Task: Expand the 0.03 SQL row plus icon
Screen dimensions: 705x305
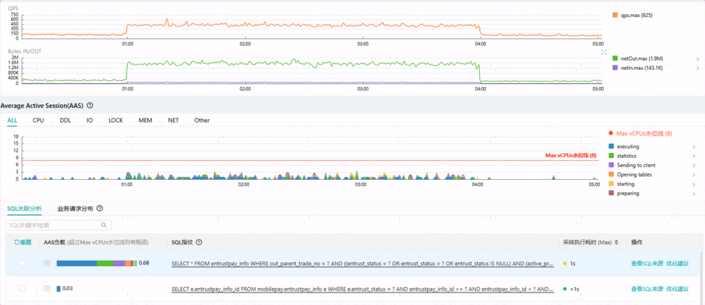Action: click(x=46, y=289)
